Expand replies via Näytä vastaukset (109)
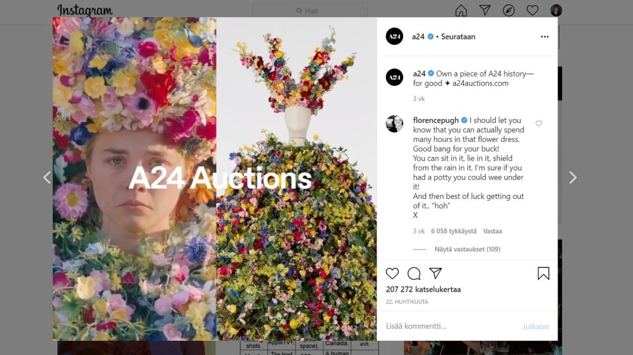The height and width of the screenshot is (355, 633). click(x=467, y=249)
